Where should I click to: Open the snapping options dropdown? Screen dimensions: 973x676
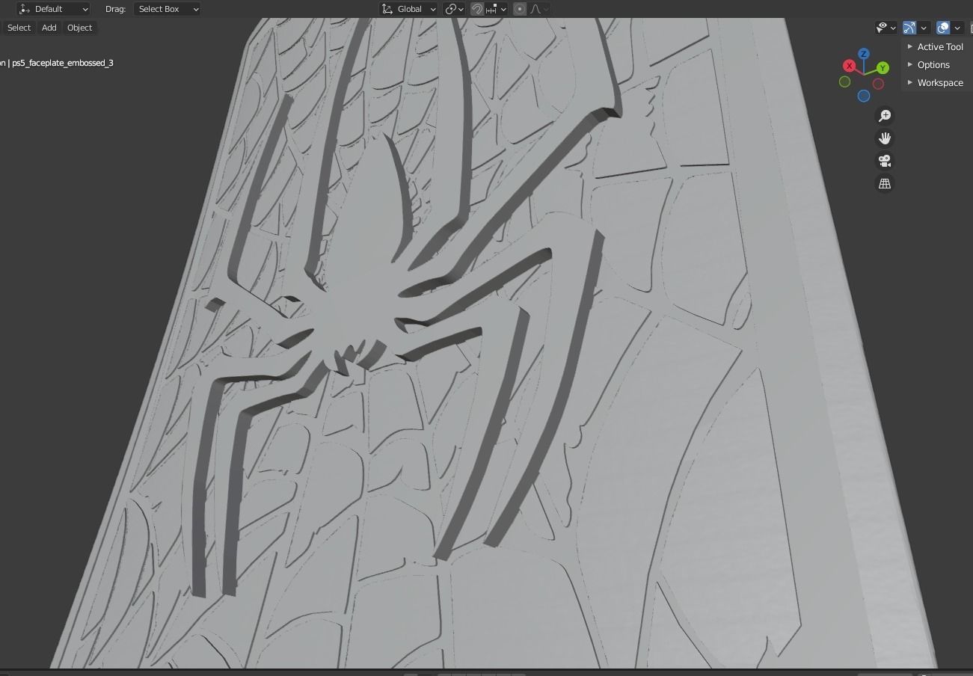(497, 9)
